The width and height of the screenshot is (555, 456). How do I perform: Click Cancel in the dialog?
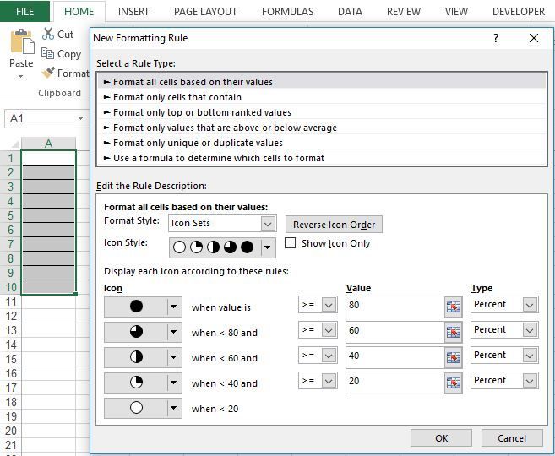[x=512, y=438]
